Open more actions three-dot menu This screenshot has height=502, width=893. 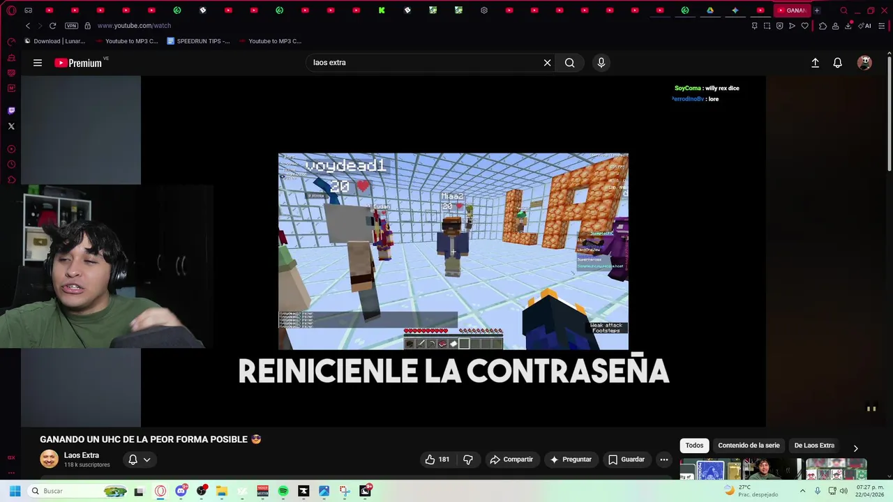point(664,459)
